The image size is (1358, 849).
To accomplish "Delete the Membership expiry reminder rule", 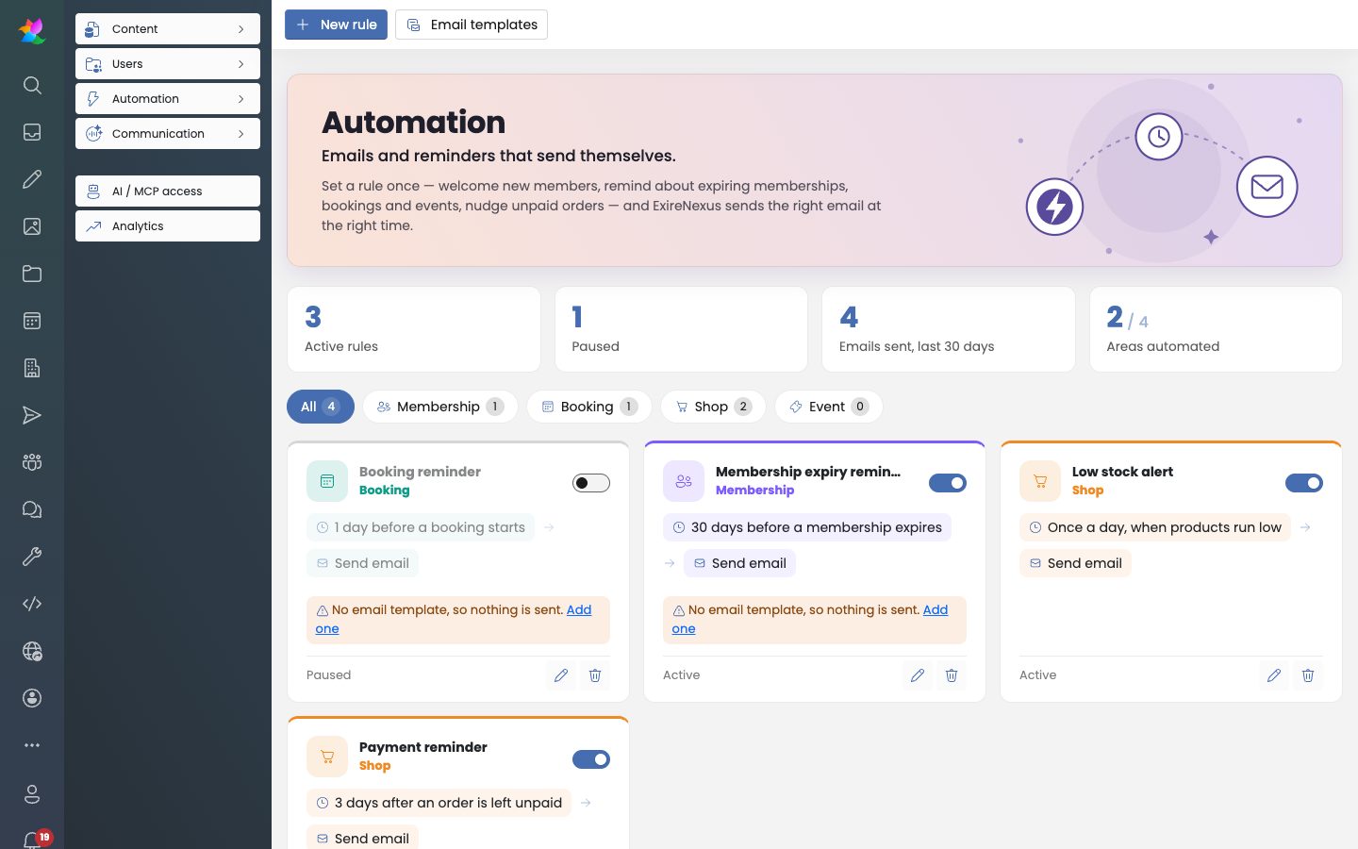I will [952, 675].
